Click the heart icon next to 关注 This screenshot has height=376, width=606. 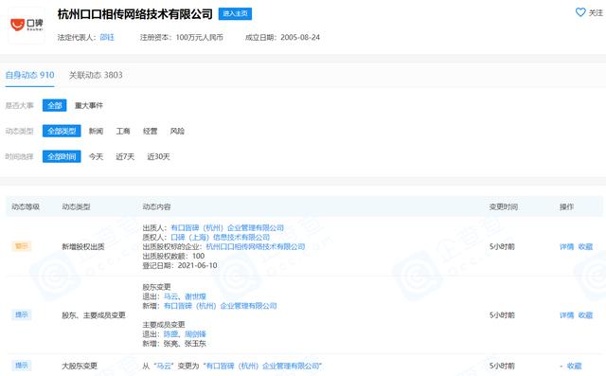point(580,12)
